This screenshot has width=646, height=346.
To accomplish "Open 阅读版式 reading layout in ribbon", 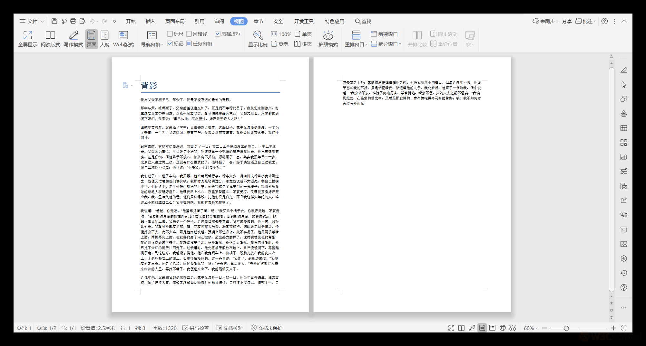I will (51, 39).
